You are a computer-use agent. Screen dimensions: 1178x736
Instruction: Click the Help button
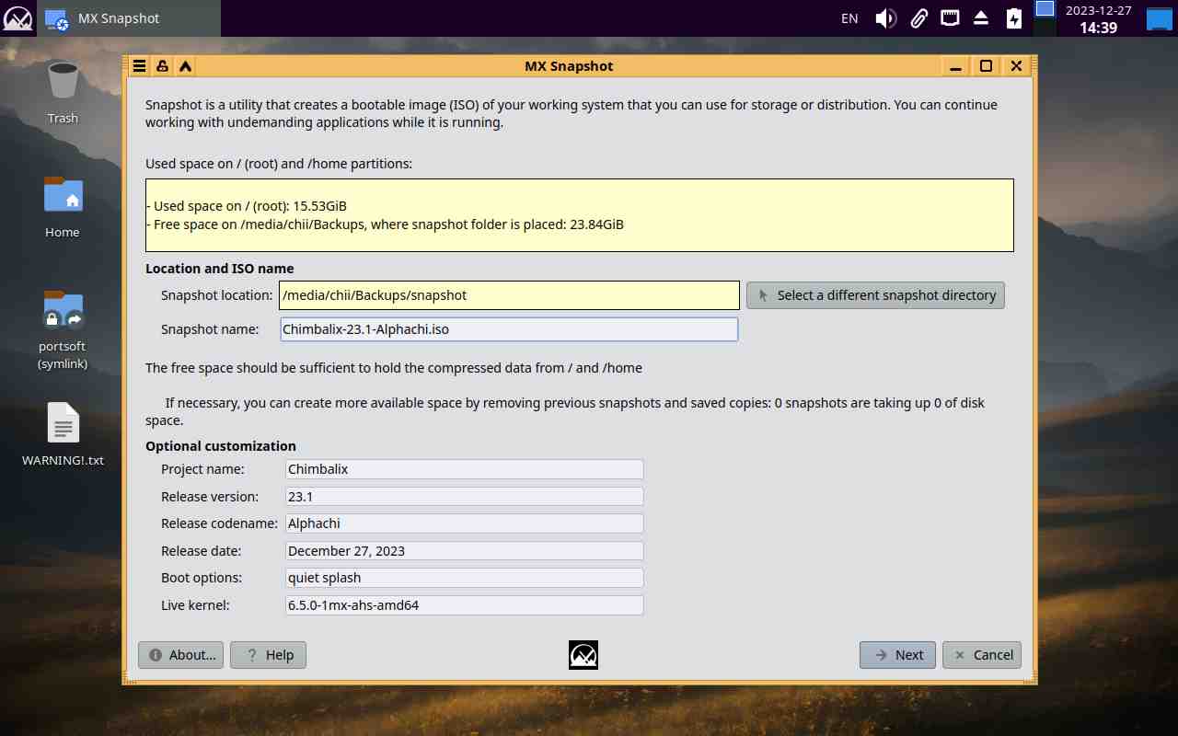tap(268, 655)
